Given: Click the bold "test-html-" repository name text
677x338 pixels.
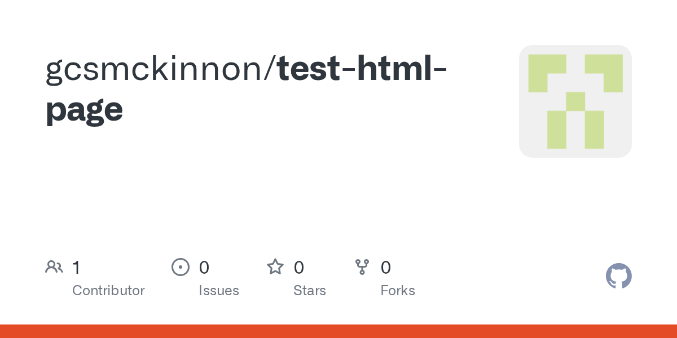Looking at the screenshot, I should 362,68.
